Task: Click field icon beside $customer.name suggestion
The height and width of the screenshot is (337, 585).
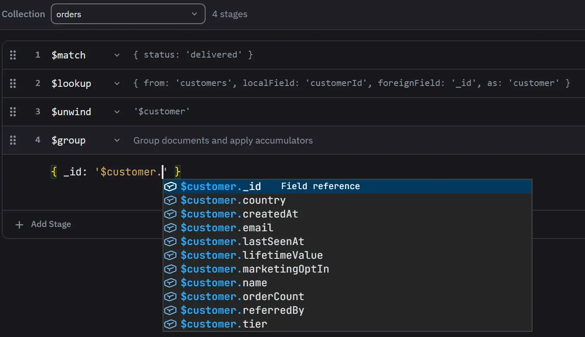Action: pos(171,283)
